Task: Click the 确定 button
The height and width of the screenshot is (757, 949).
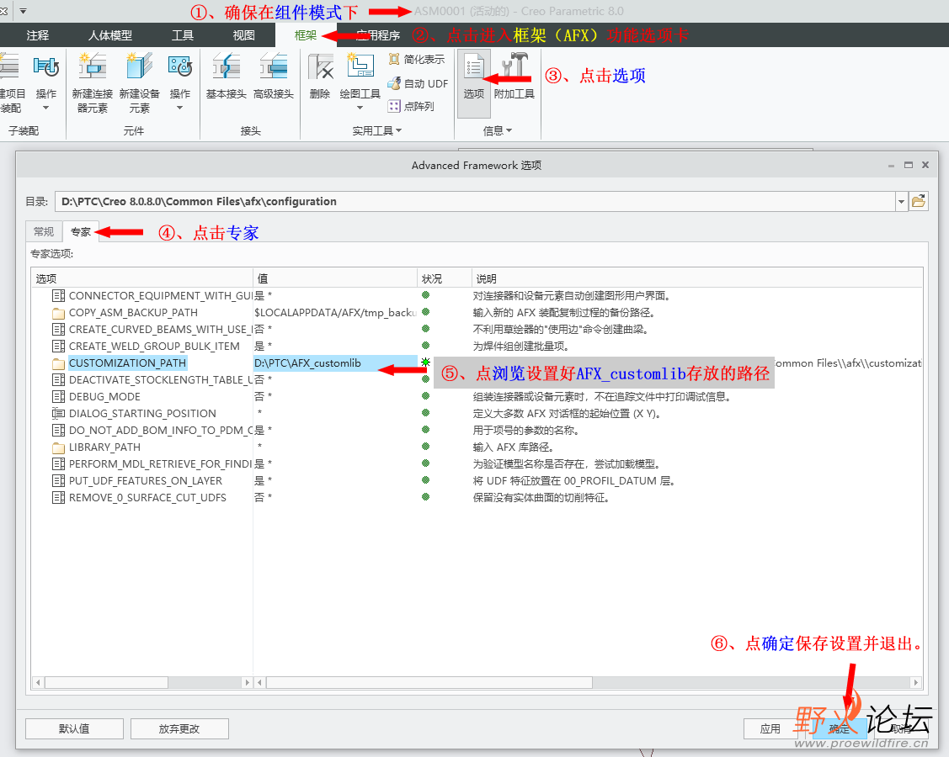Action: click(x=840, y=728)
